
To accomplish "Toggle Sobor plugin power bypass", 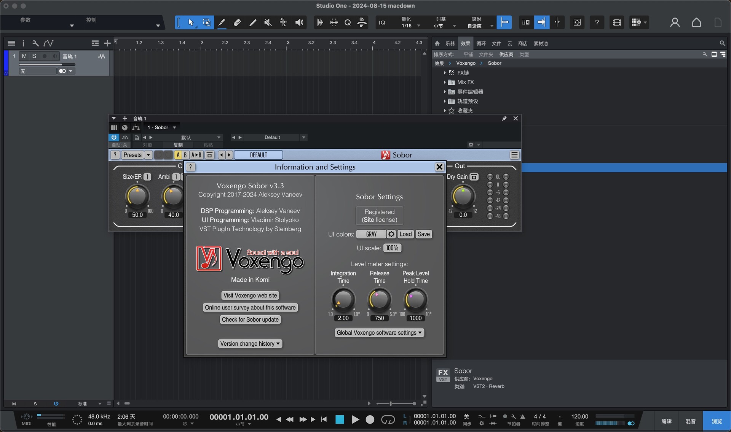I will 114,137.
